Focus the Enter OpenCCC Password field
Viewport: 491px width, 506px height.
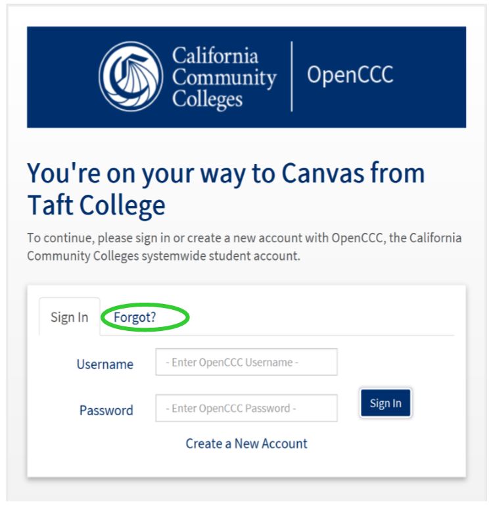[x=246, y=408]
